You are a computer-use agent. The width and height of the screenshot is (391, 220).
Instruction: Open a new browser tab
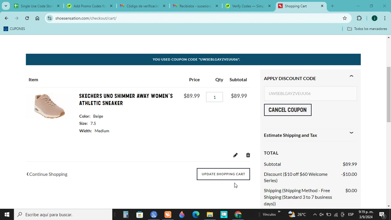pyautogui.click(x=332, y=6)
